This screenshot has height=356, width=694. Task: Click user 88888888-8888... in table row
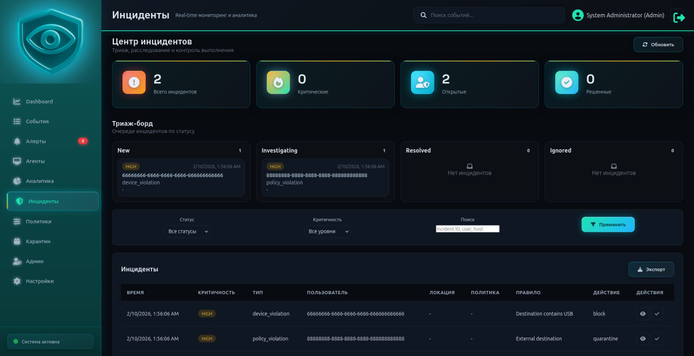tap(356, 339)
